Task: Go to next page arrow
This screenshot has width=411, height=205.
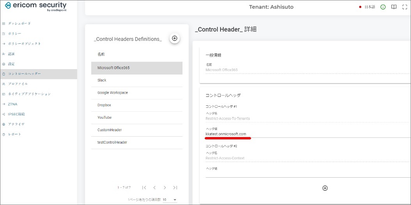Action: pyautogui.click(x=165, y=188)
